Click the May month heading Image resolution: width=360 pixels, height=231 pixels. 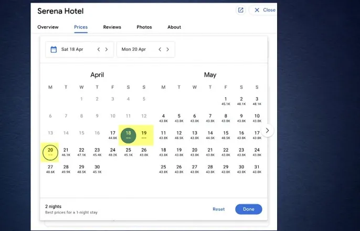coord(210,75)
